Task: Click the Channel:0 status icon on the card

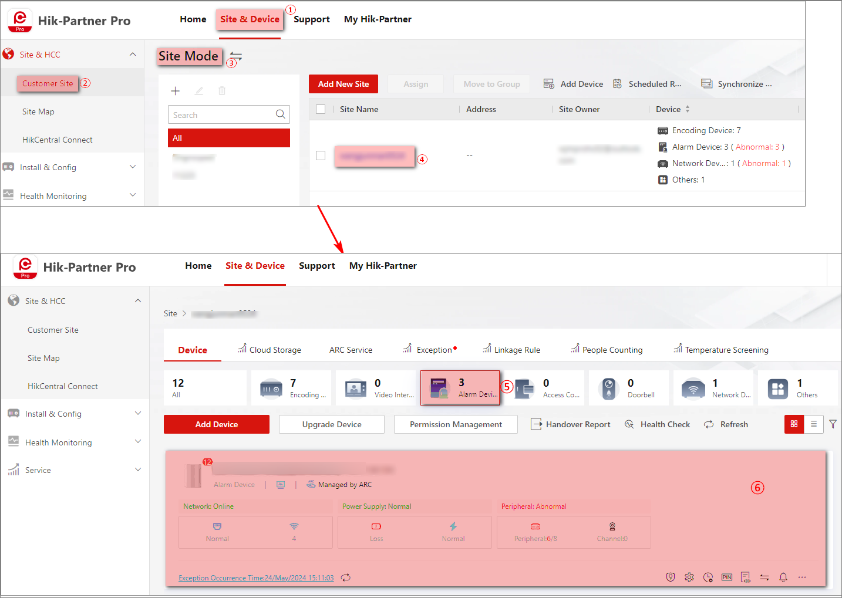Action: [612, 526]
